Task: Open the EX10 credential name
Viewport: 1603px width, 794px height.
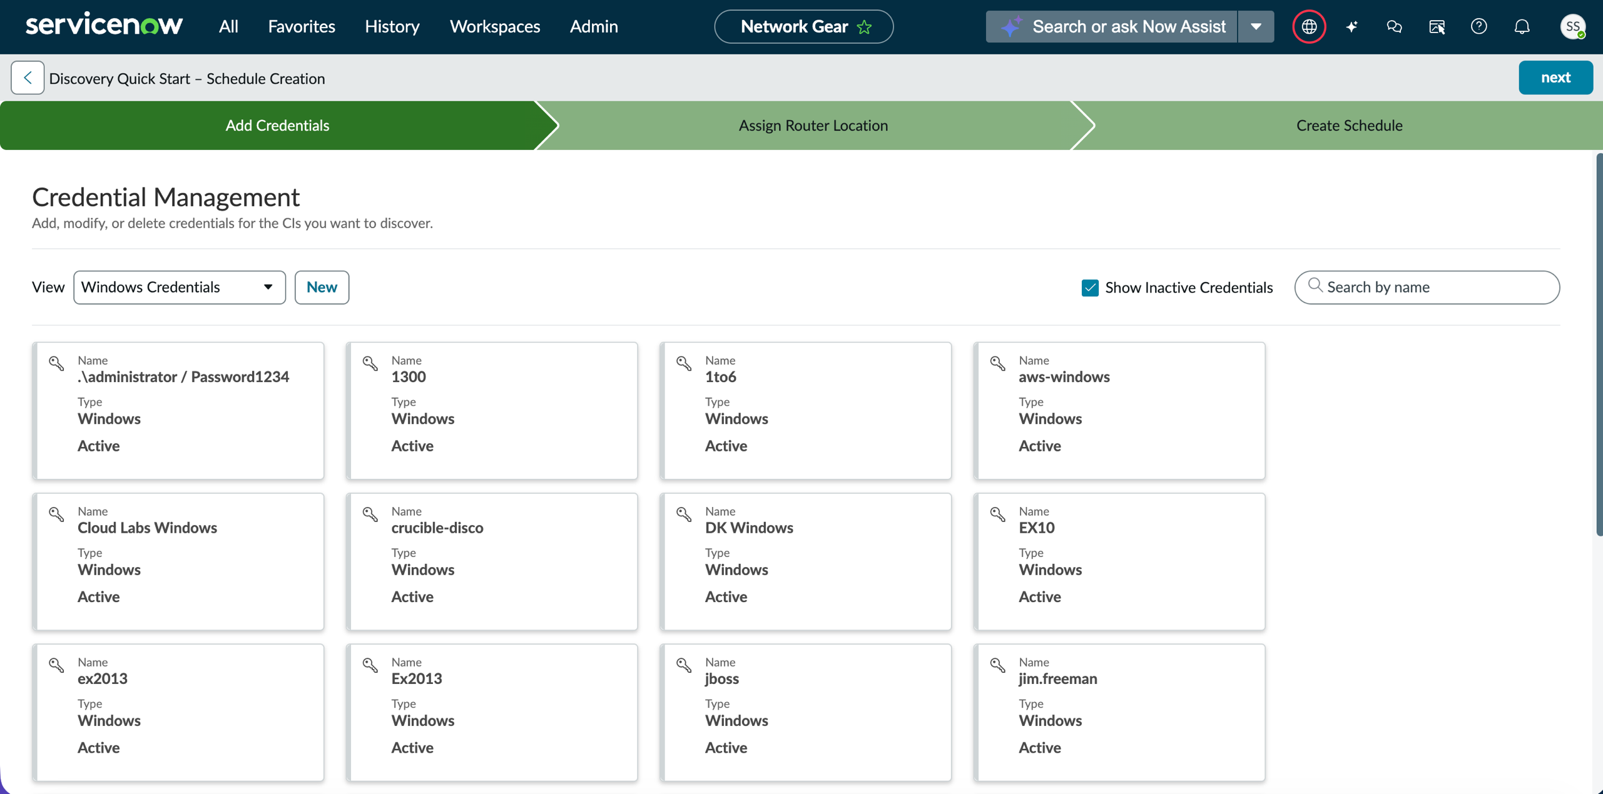Action: tap(1037, 528)
